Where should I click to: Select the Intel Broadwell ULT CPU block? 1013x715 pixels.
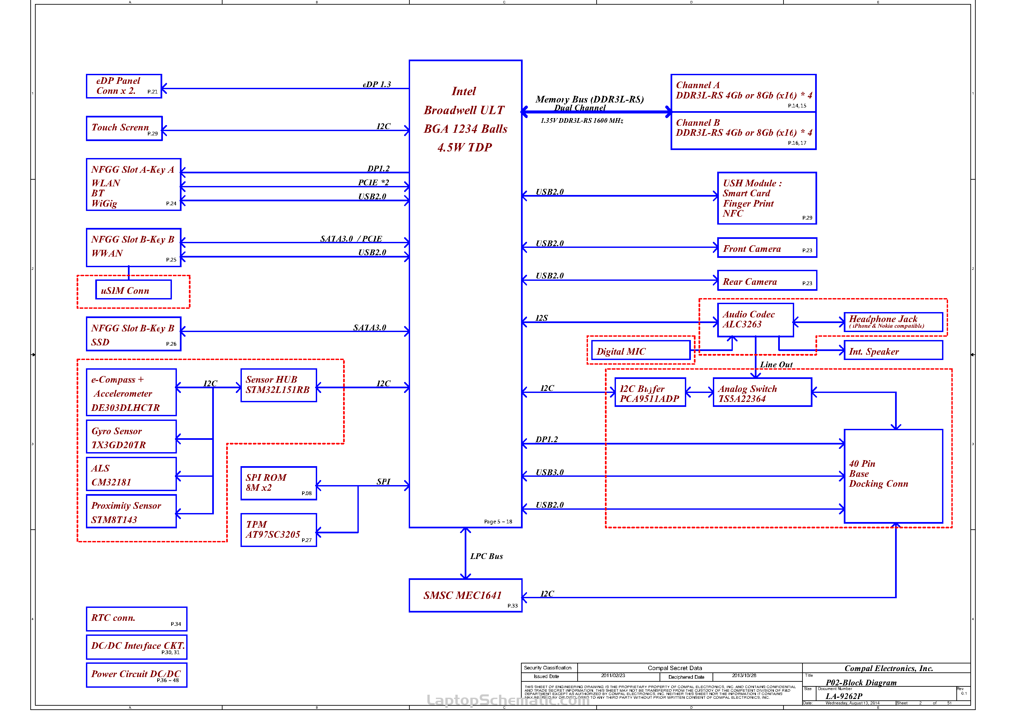click(466, 294)
